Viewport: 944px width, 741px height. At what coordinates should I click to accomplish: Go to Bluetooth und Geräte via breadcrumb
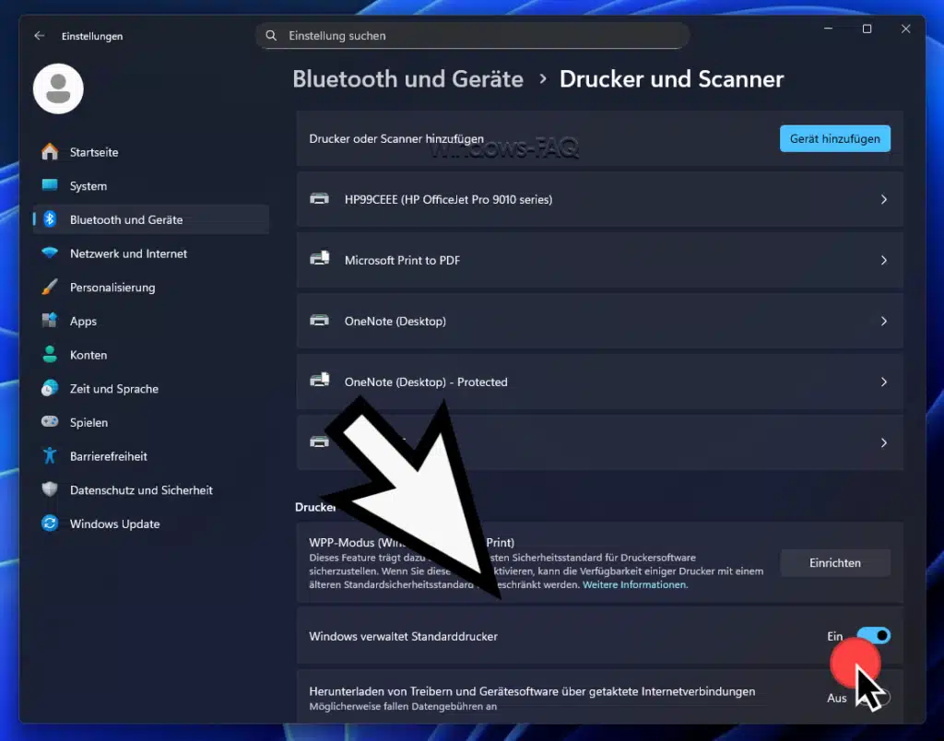[x=407, y=79]
